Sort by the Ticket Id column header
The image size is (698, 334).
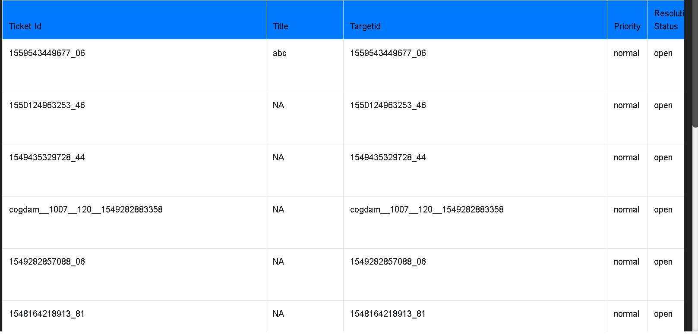(134, 20)
